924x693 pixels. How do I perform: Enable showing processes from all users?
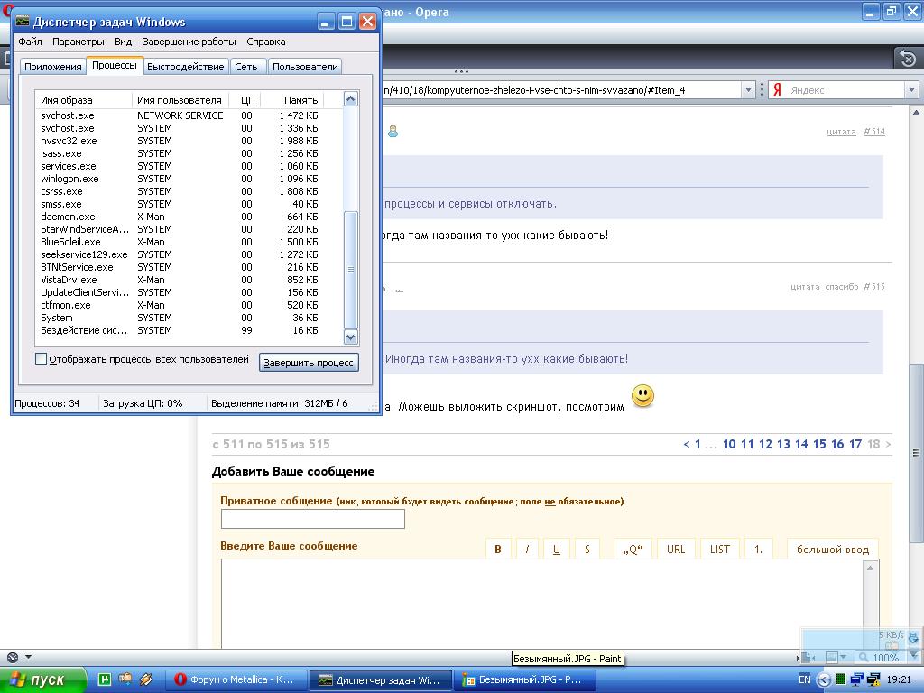pyautogui.click(x=42, y=359)
